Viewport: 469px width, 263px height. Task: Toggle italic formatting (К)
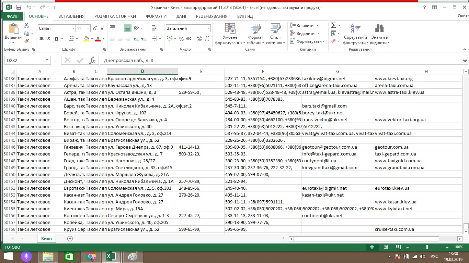tap(49, 39)
